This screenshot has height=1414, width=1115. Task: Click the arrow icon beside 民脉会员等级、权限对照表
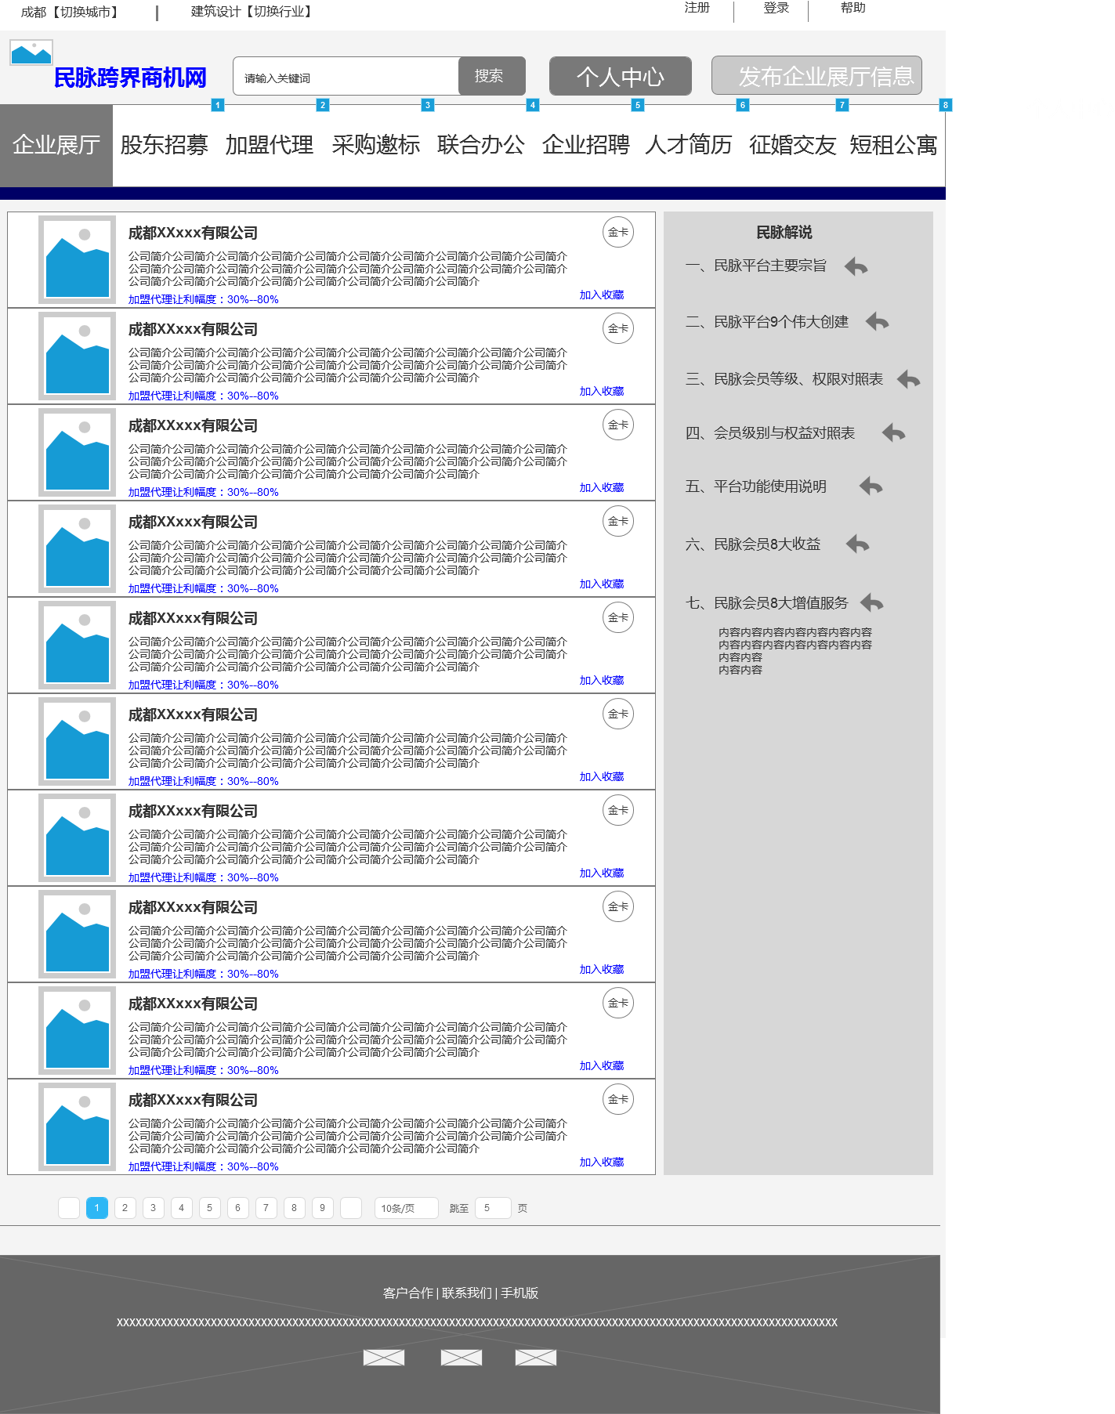coord(908,380)
